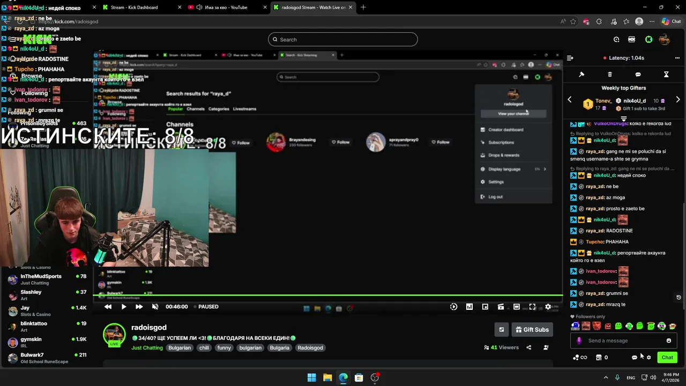686x386 pixels.
Task: Open the Just Chatting category link
Action: tap(147, 348)
